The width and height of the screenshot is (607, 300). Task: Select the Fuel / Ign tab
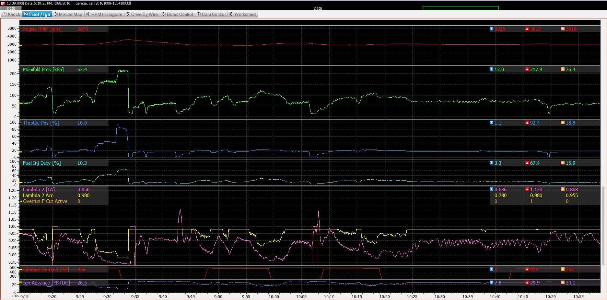37,14
